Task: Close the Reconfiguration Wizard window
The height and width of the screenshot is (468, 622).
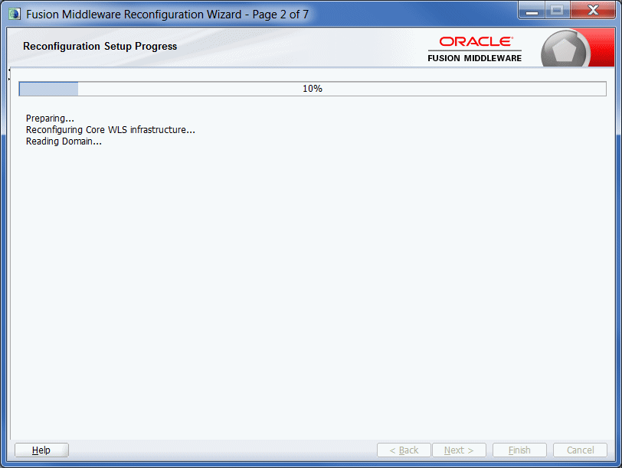Action: (x=593, y=11)
